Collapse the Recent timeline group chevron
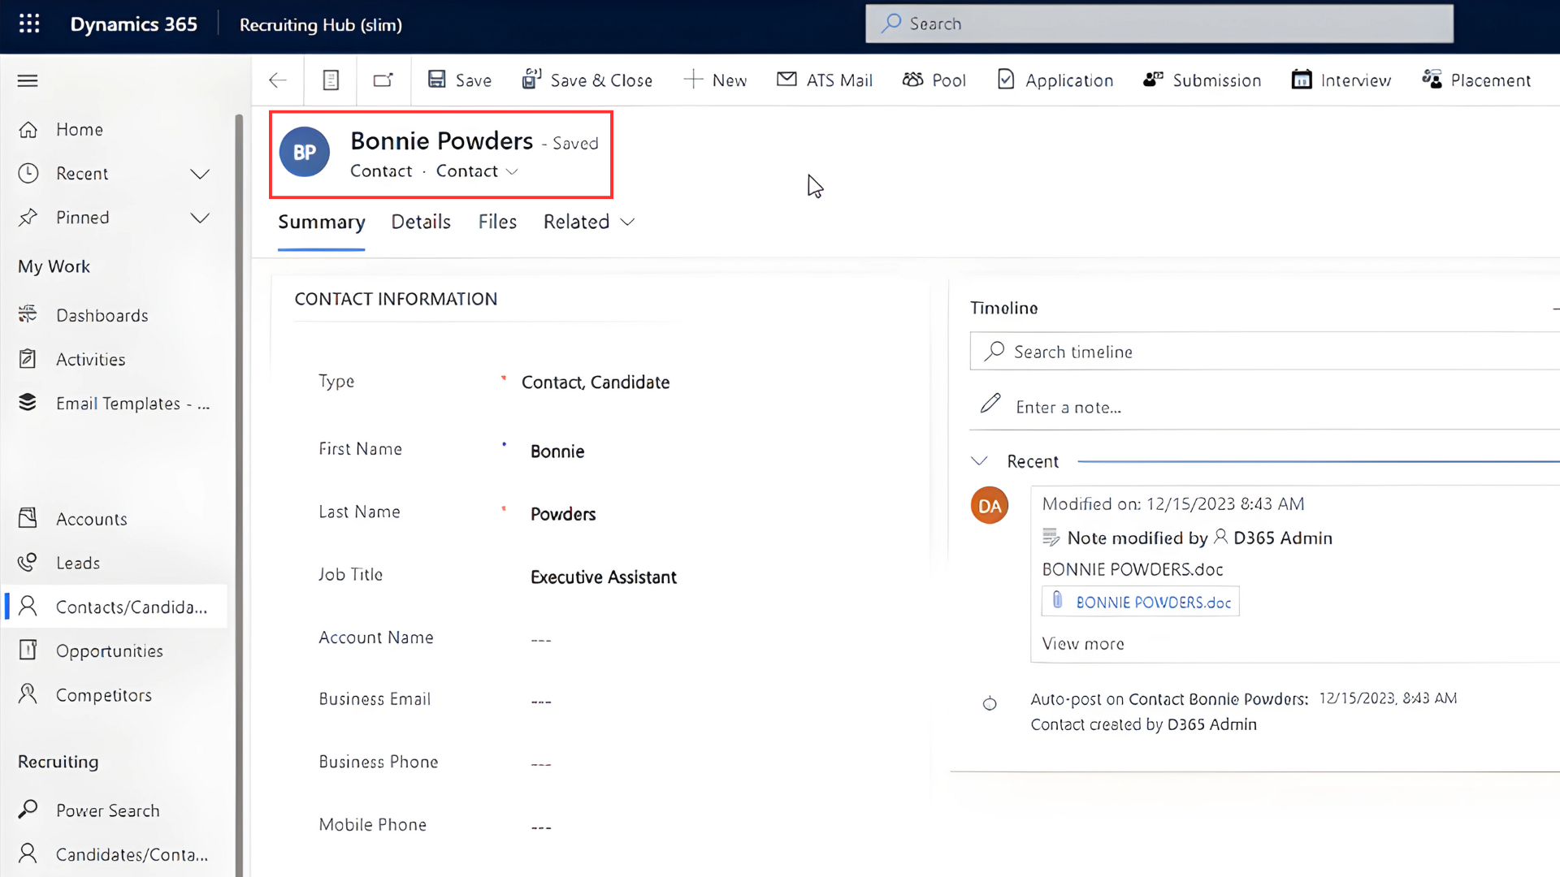1560x877 pixels. coord(979,461)
